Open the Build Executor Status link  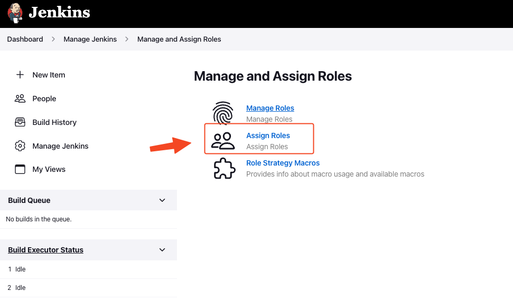click(45, 250)
